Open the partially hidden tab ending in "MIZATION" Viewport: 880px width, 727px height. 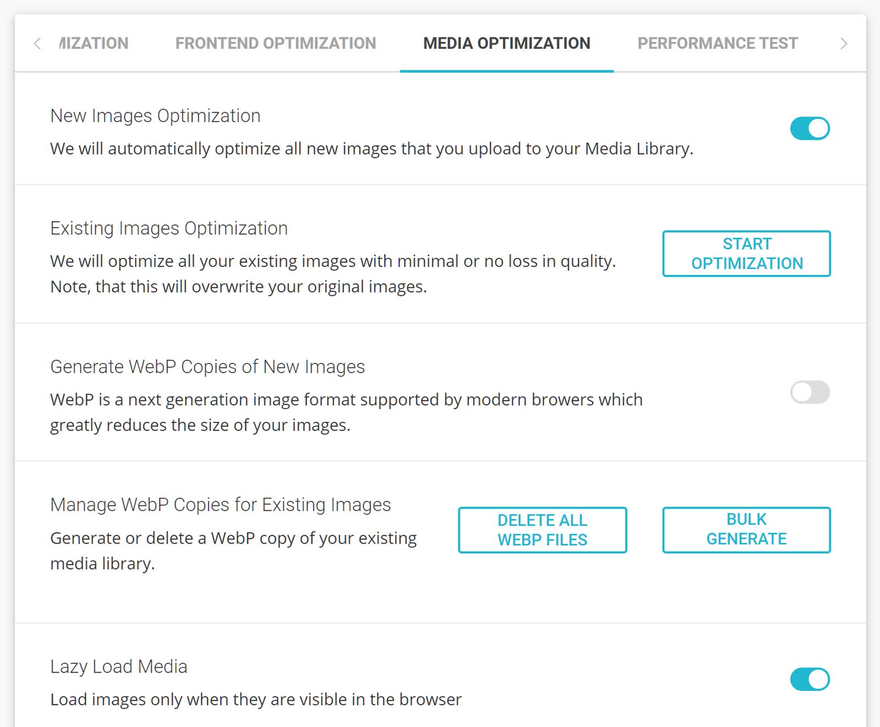(x=94, y=43)
